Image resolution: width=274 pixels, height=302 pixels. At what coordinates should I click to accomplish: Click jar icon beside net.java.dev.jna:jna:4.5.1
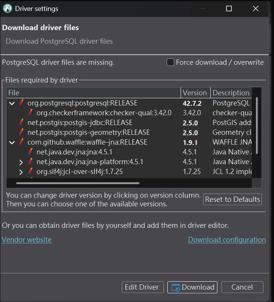(x=31, y=152)
